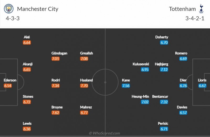210x137 pixels.
Task: Click Rodri's 7.34 rating badge
Action: coord(55,86)
